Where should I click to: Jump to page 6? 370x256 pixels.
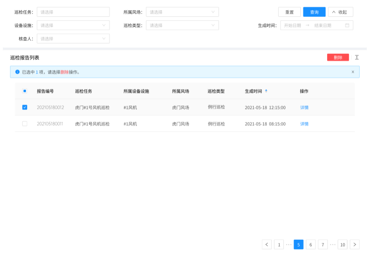point(310,244)
